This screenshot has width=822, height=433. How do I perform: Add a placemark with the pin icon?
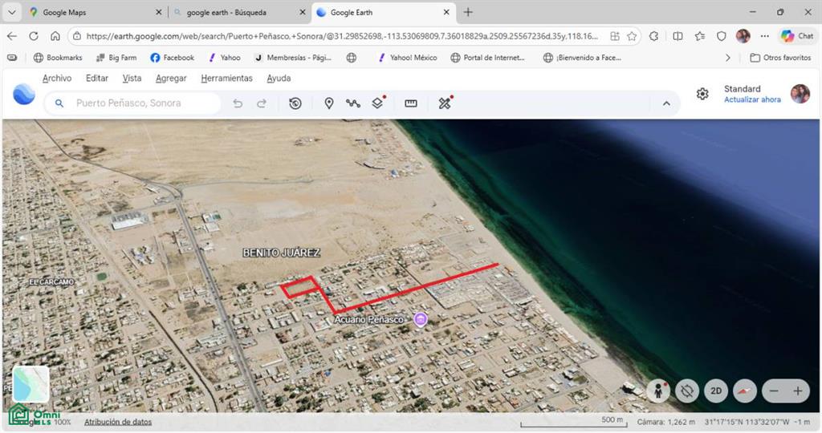(328, 103)
